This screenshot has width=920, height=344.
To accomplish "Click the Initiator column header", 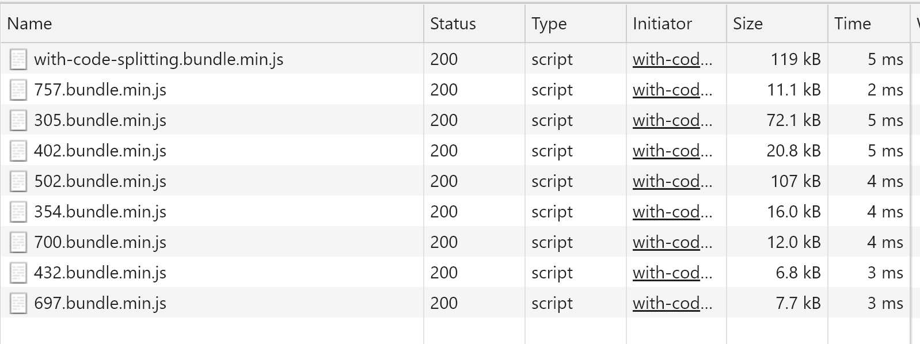I will point(676,24).
